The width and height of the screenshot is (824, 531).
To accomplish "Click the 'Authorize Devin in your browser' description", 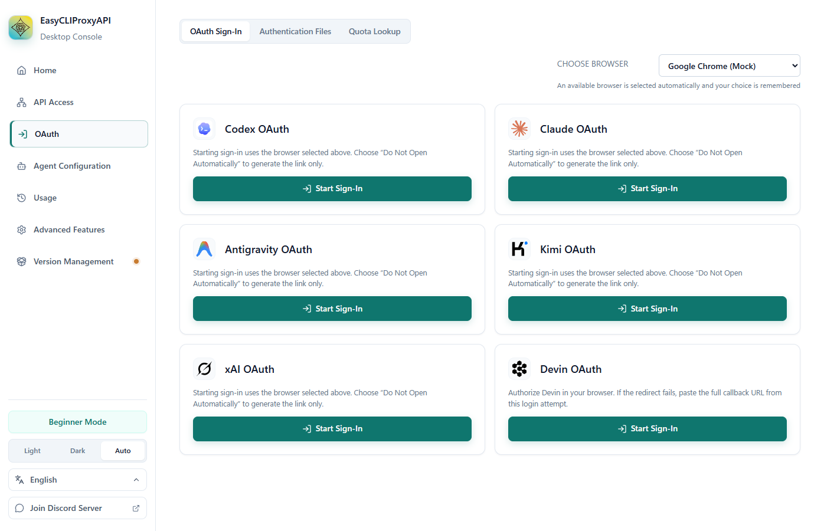I will [x=645, y=398].
